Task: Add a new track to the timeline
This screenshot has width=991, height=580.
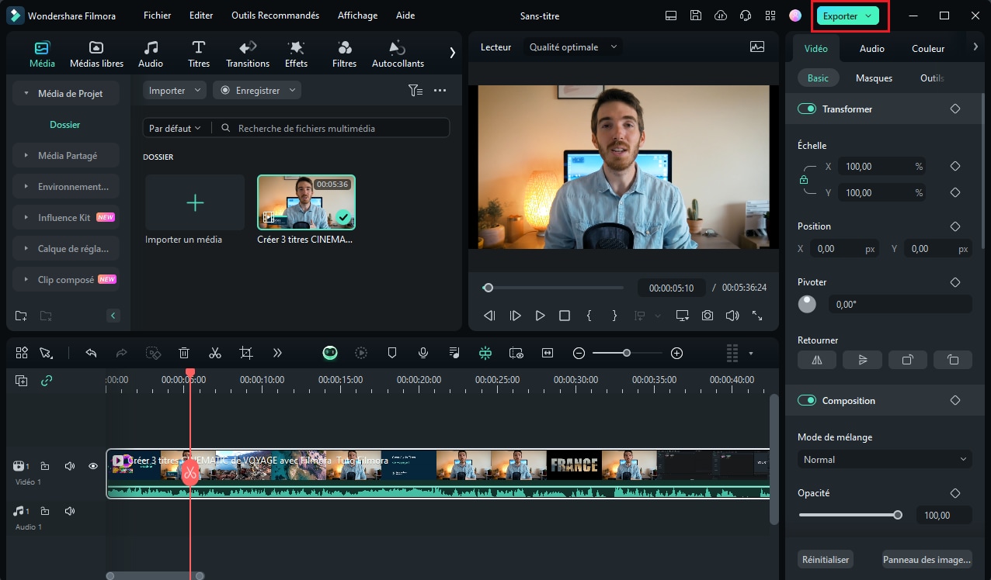Action: pyautogui.click(x=21, y=381)
